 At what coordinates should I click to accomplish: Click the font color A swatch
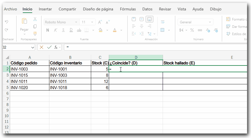115,30
